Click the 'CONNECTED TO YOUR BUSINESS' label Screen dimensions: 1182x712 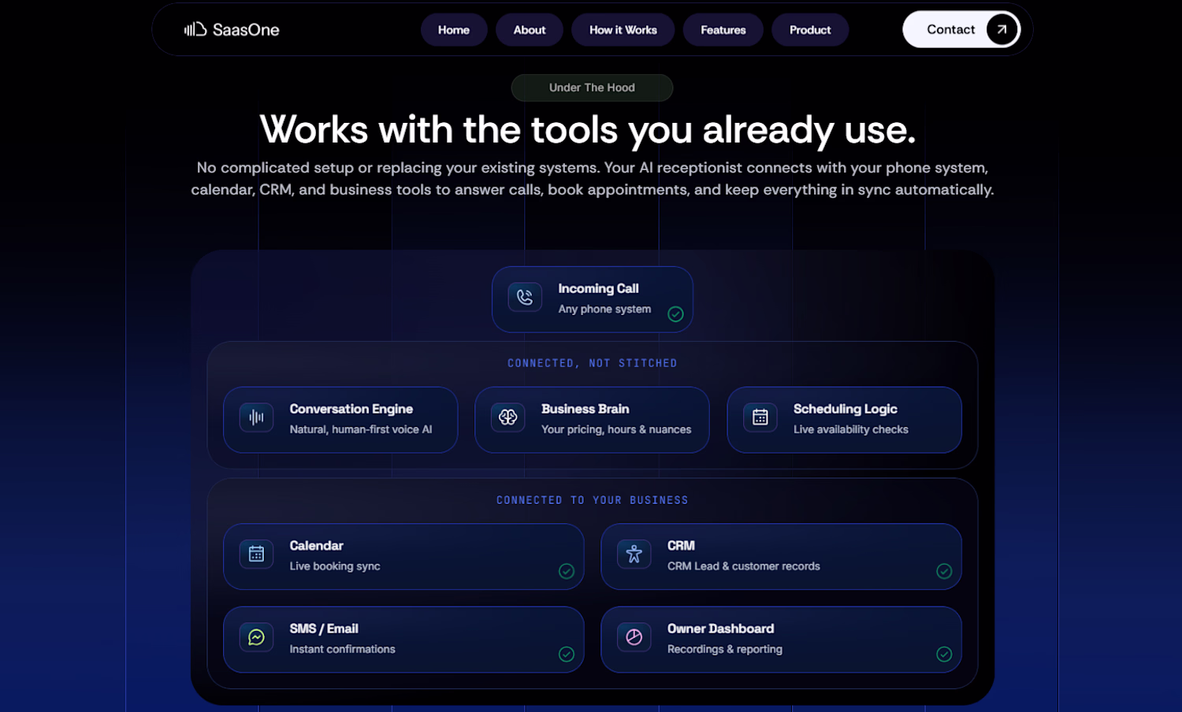(x=593, y=500)
